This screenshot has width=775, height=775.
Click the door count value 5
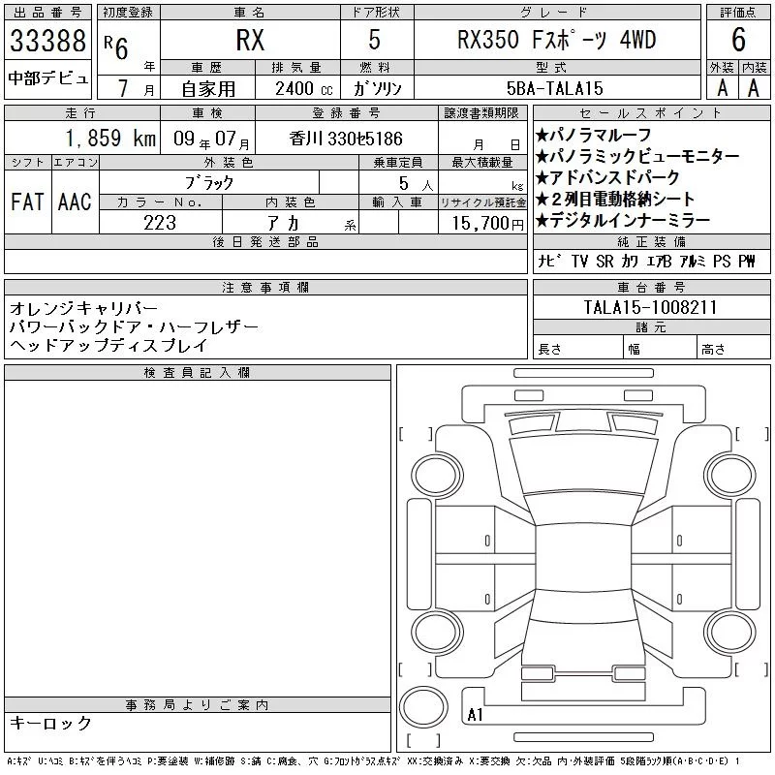375,40
